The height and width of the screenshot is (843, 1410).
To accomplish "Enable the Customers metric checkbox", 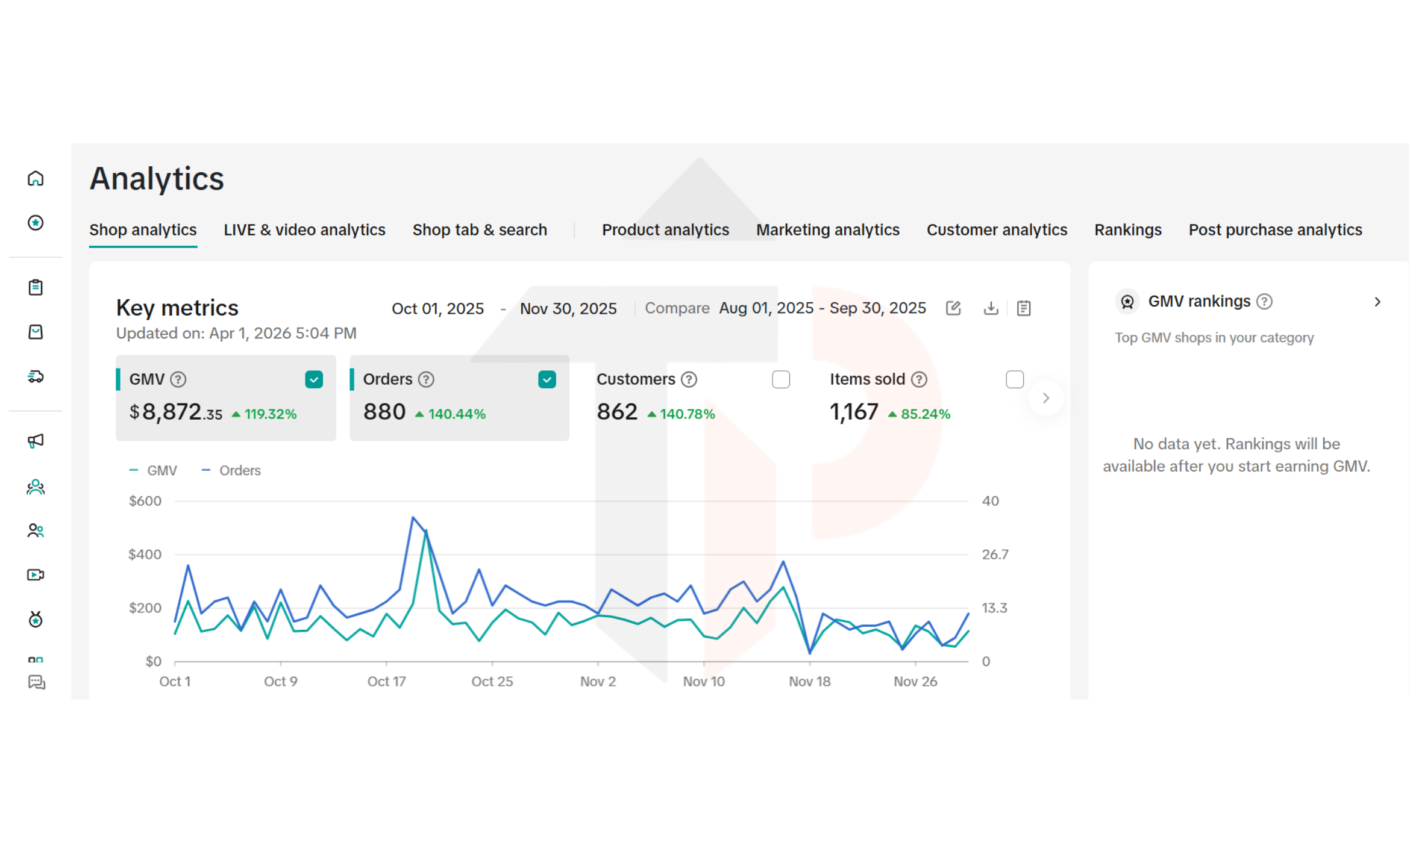I will (781, 379).
